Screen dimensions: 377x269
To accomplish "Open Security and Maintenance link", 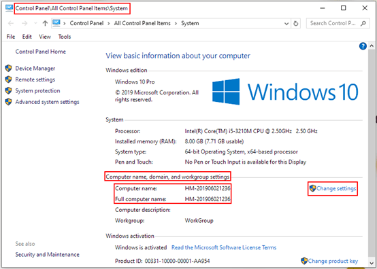I will (x=48, y=254).
